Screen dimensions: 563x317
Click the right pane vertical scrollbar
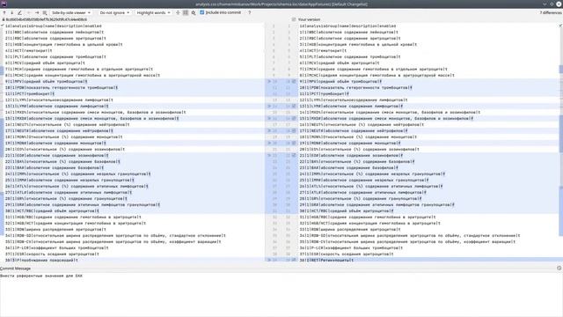(x=561, y=144)
